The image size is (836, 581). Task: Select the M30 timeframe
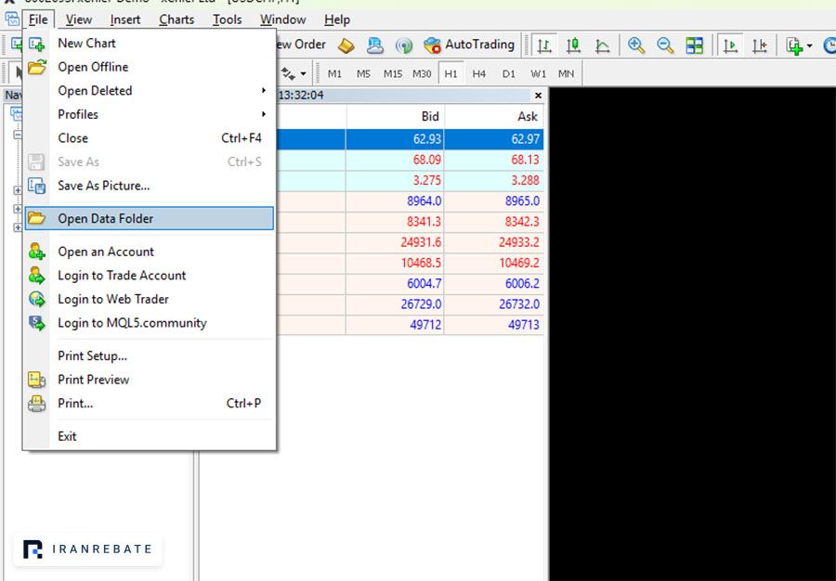(x=422, y=73)
